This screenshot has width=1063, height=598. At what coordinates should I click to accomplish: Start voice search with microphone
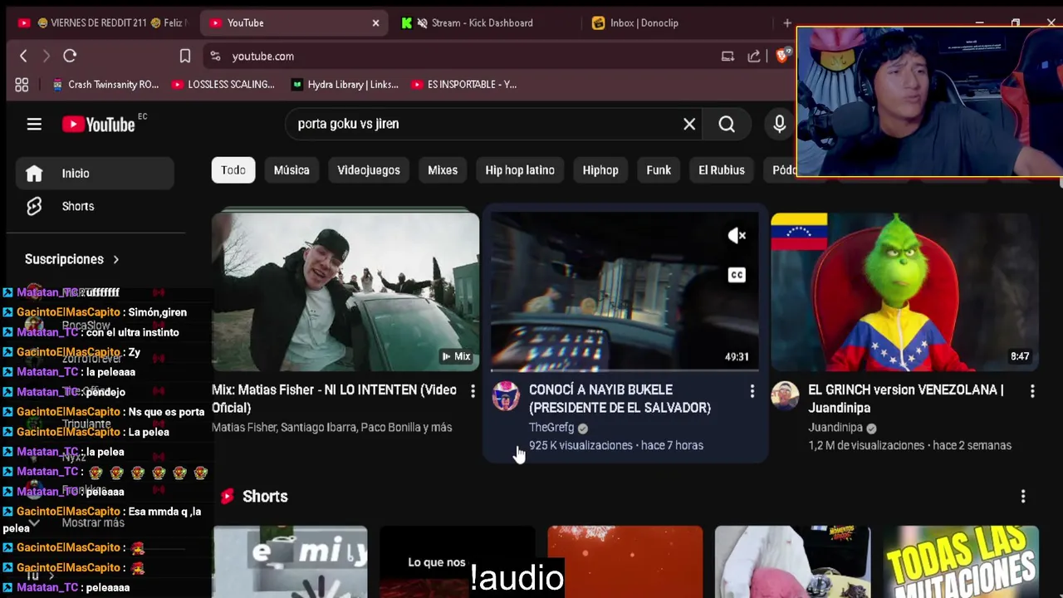(x=779, y=124)
